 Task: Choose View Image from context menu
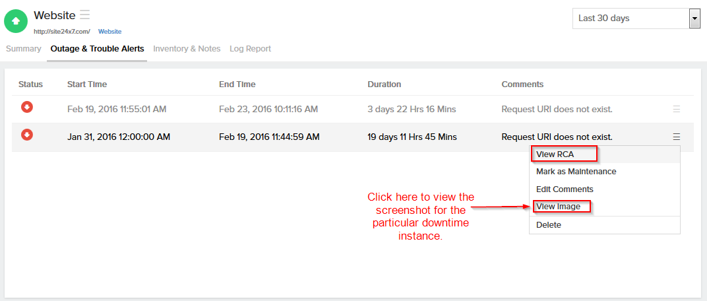pyautogui.click(x=559, y=207)
